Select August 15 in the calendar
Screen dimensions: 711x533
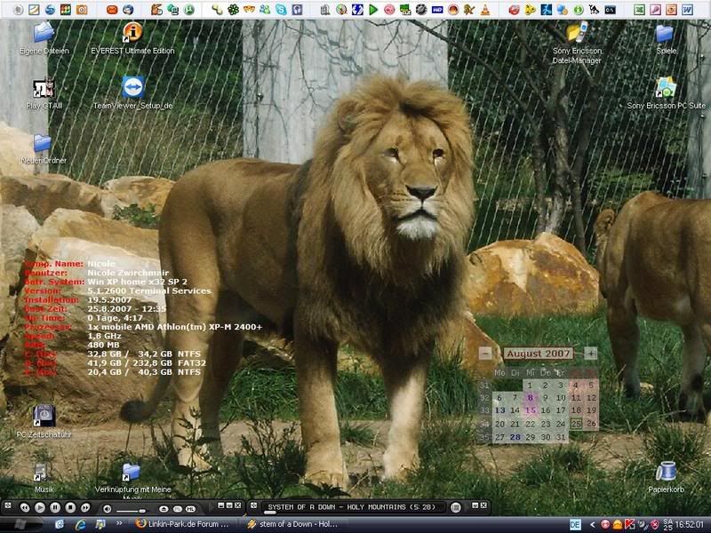tap(531, 410)
